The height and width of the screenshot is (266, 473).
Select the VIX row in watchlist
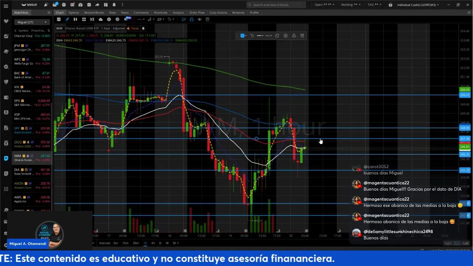pyautogui.click(x=32, y=89)
